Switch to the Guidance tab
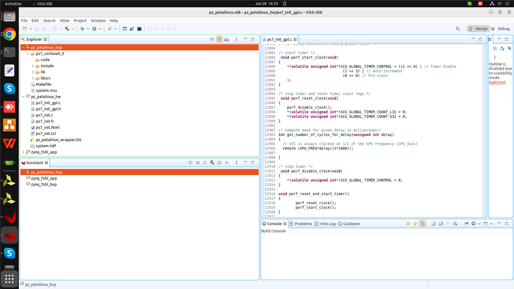Image resolution: width=514 pixels, height=289 pixels. (349, 224)
